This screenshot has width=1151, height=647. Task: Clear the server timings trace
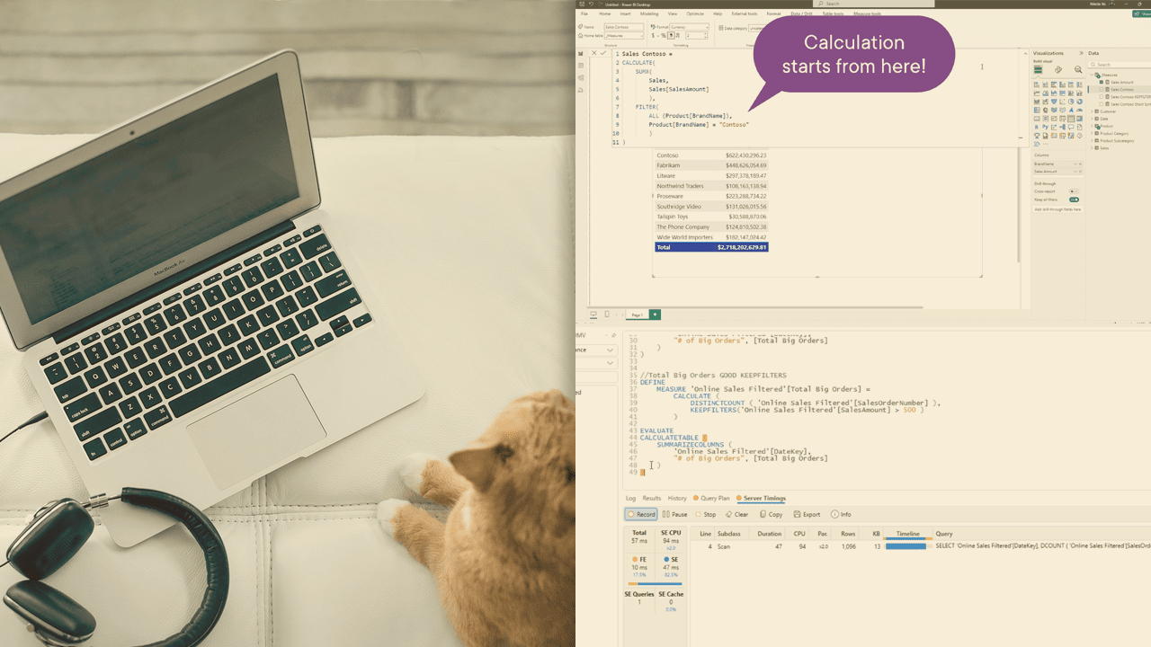coord(737,514)
